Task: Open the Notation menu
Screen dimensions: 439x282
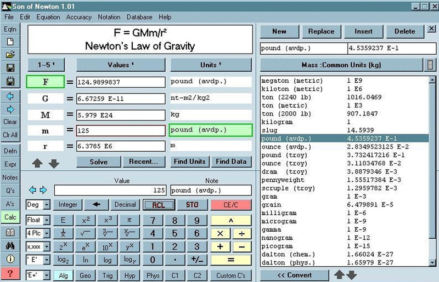Action: click(109, 17)
